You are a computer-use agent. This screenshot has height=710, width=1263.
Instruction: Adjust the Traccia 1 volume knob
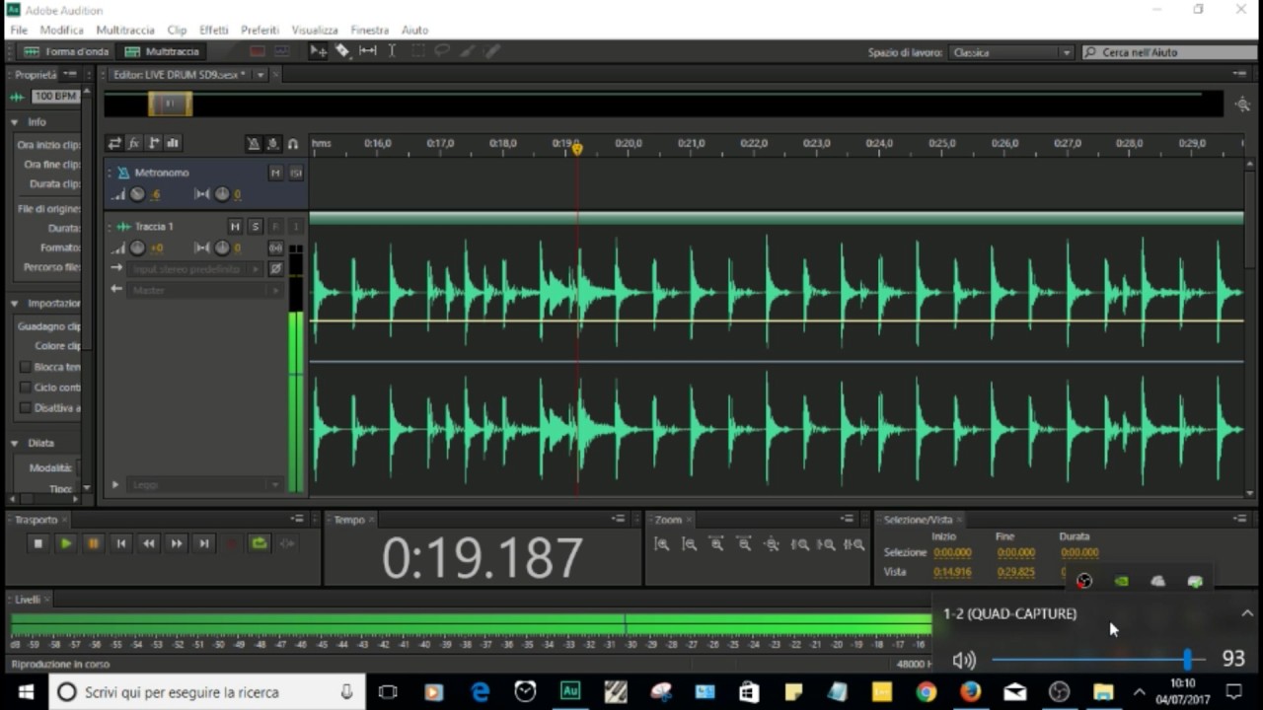pos(138,248)
